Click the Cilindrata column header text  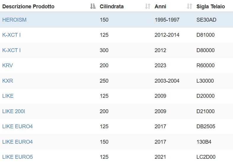point(112,7)
